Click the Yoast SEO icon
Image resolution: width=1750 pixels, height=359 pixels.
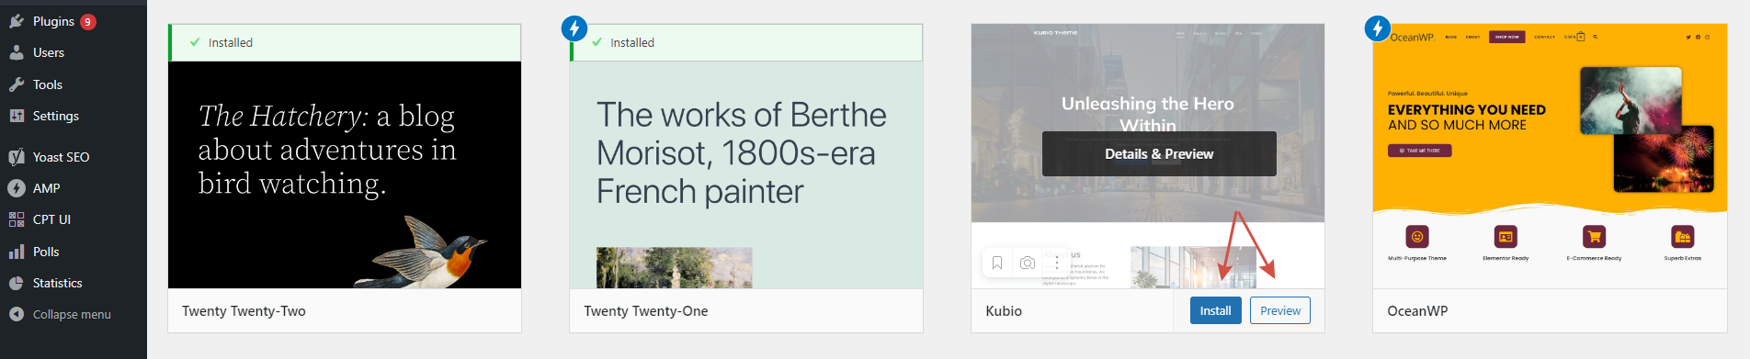[17, 157]
